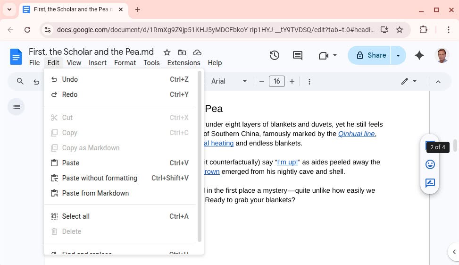
Task: Open the comments history icon
Action: [297, 55]
